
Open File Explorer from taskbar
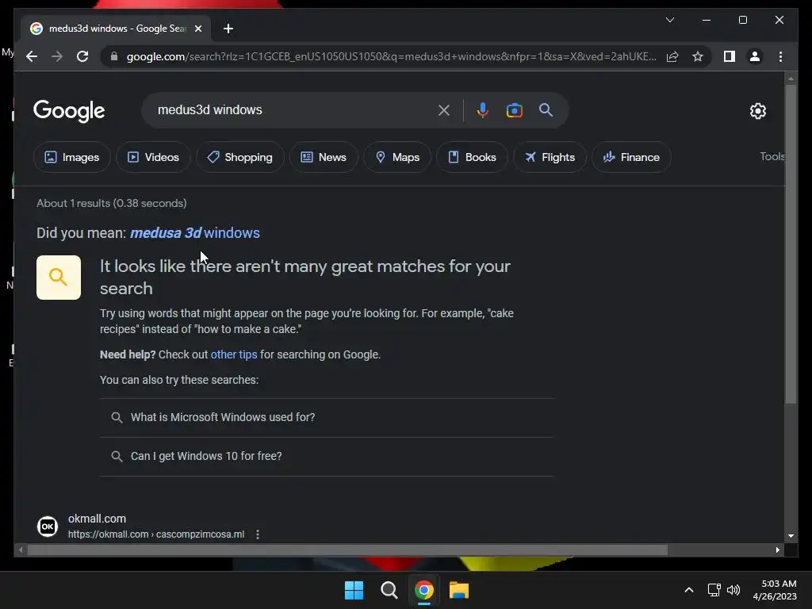click(459, 590)
